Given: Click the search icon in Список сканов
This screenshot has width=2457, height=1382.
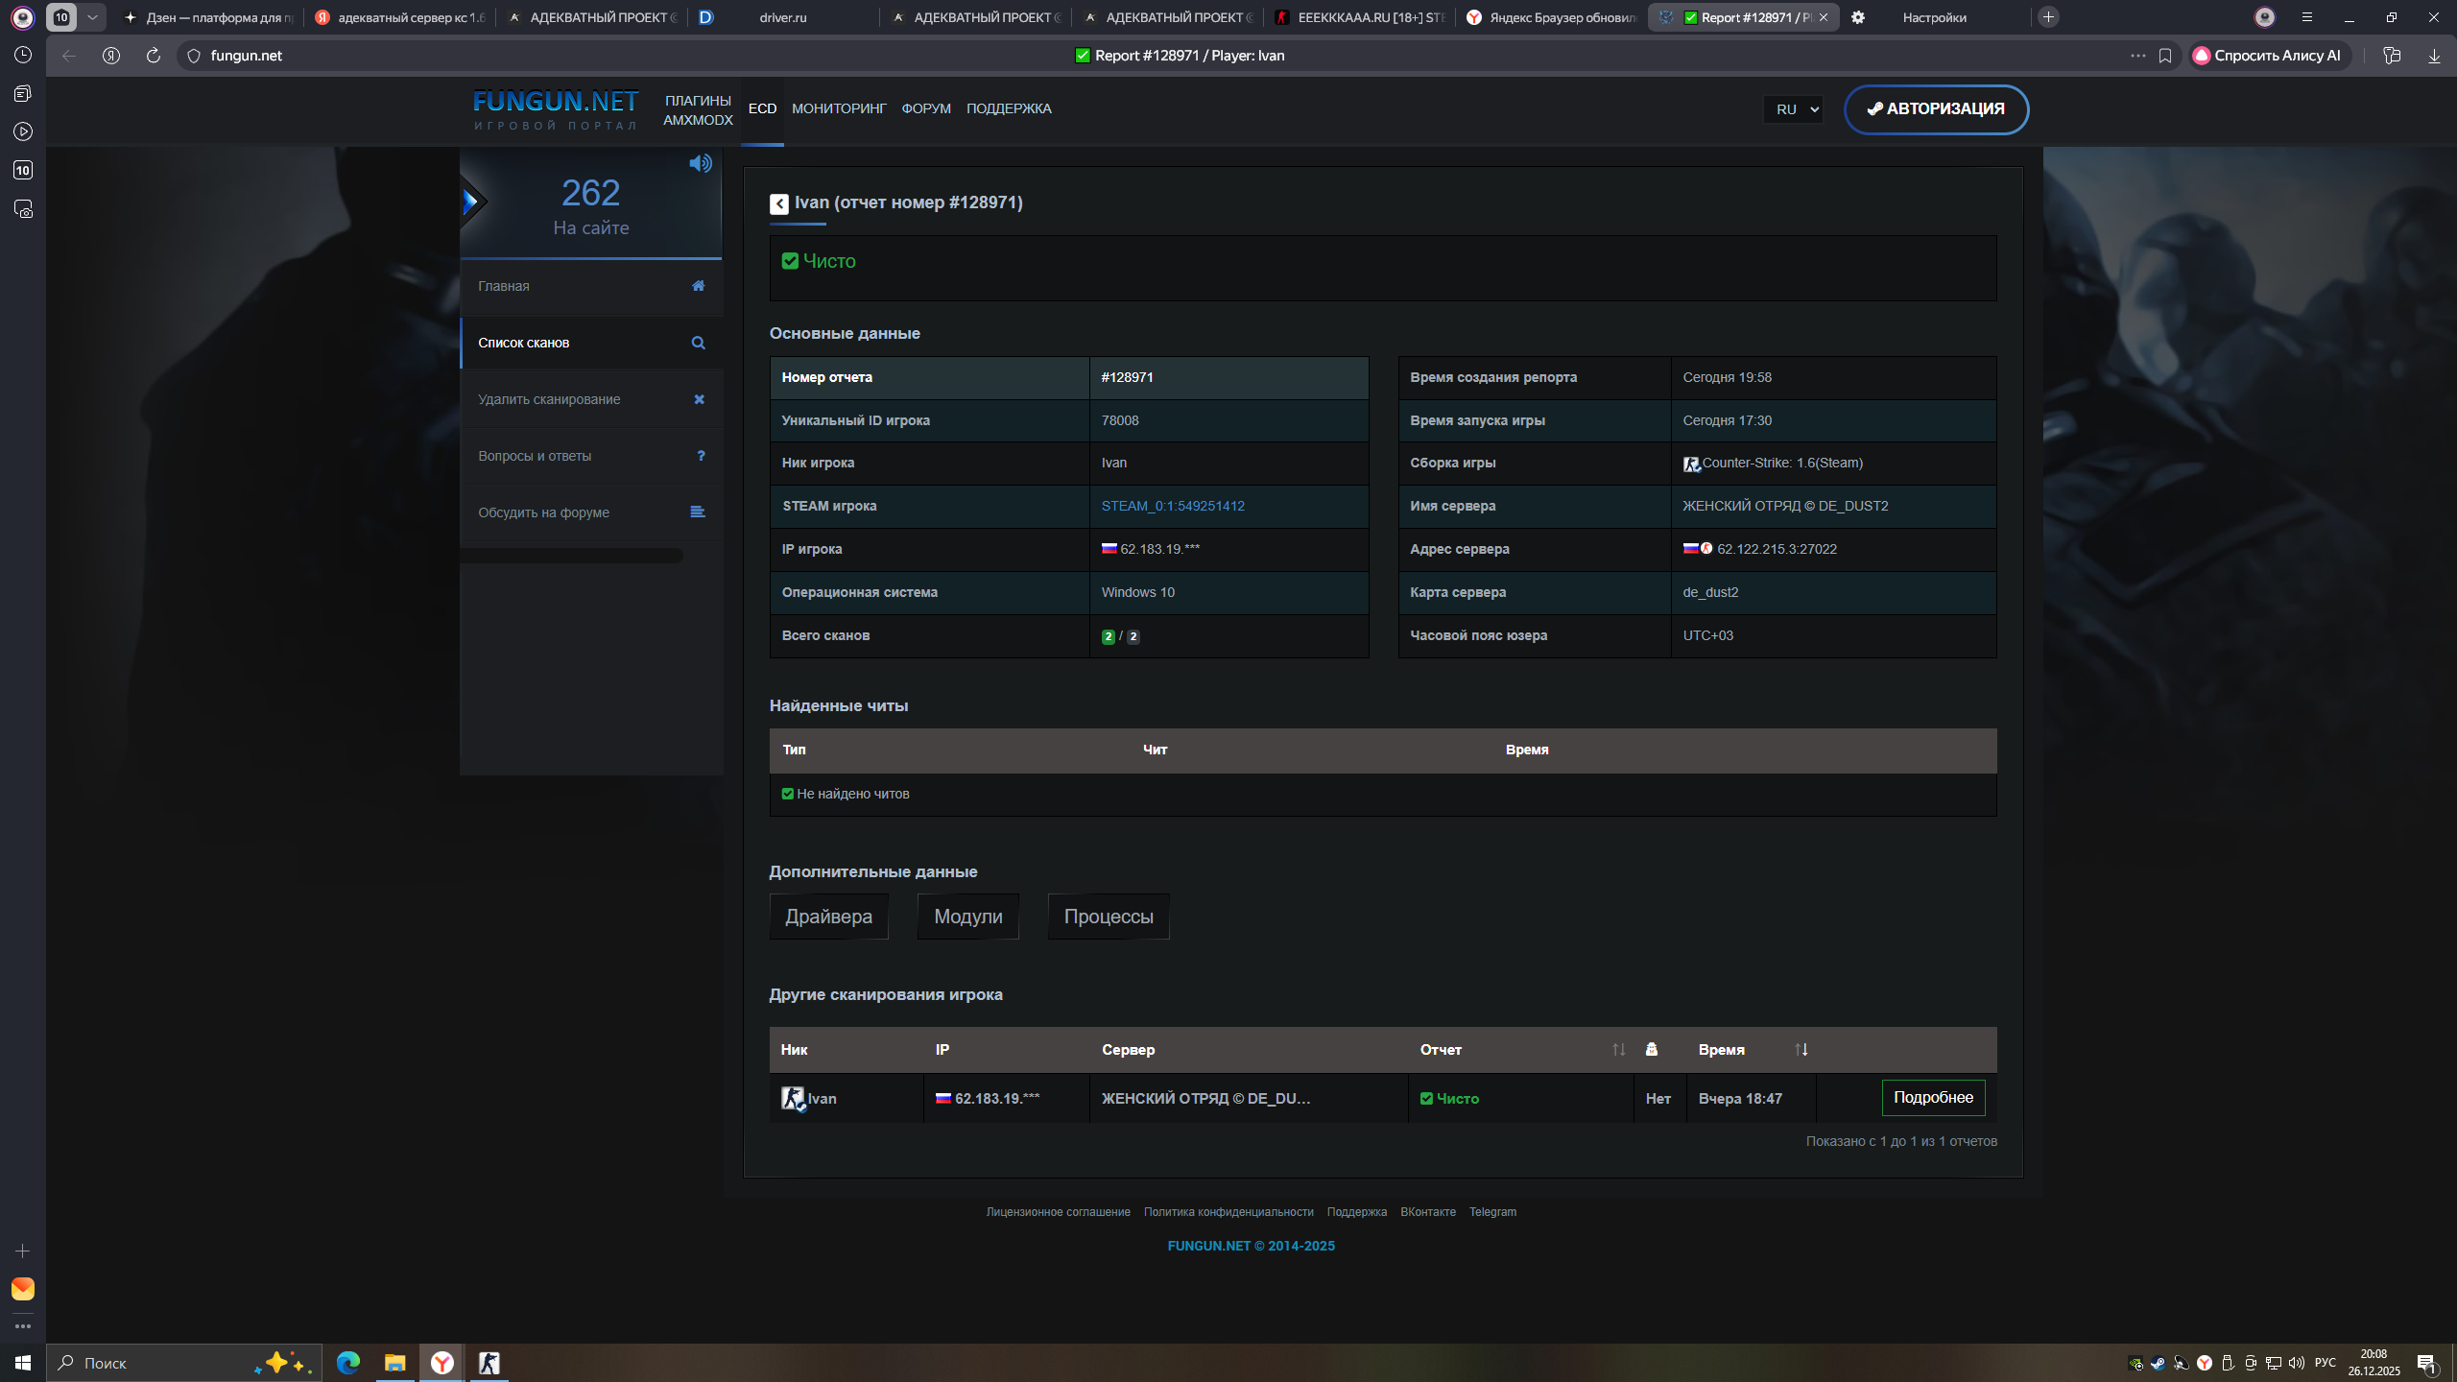Looking at the screenshot, I should tap(698, 343).
